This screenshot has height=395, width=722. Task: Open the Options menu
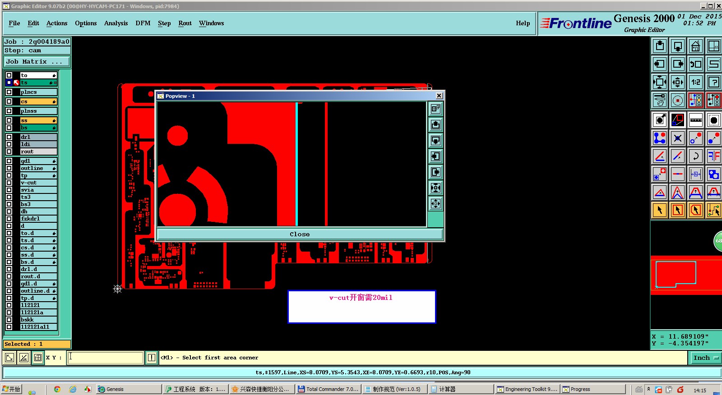(x=86, y=23)
